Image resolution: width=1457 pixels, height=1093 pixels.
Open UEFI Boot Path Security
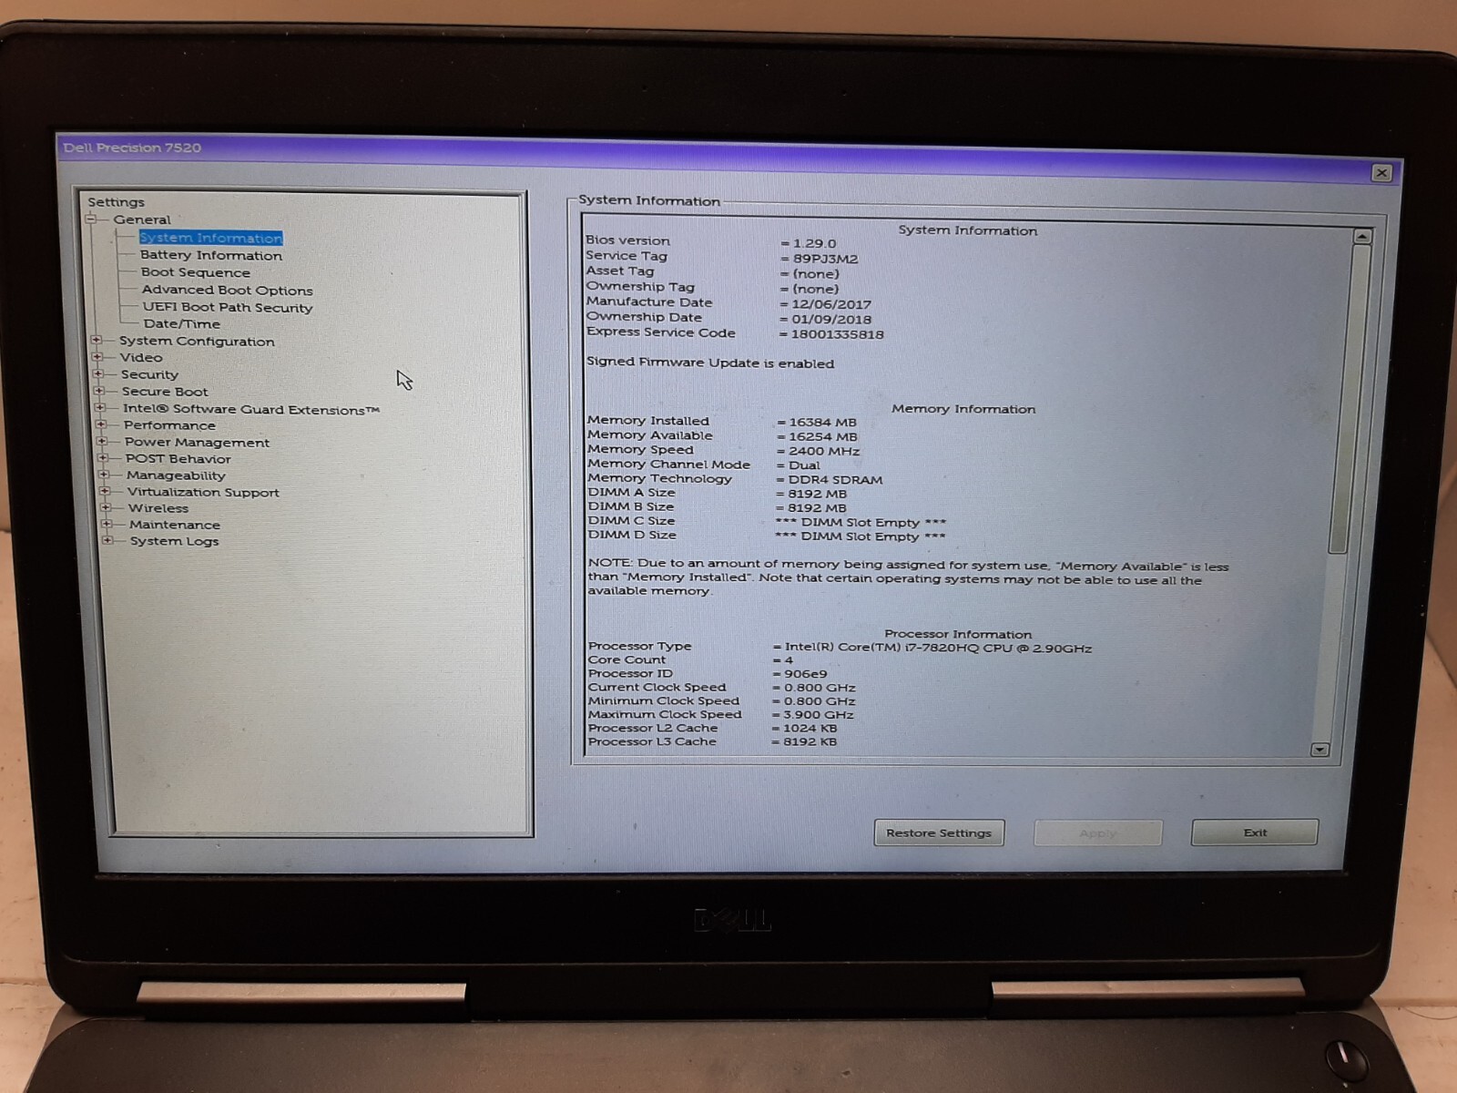[228, 307]
